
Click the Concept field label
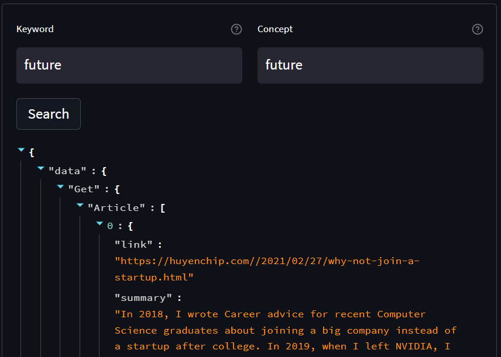275,29
